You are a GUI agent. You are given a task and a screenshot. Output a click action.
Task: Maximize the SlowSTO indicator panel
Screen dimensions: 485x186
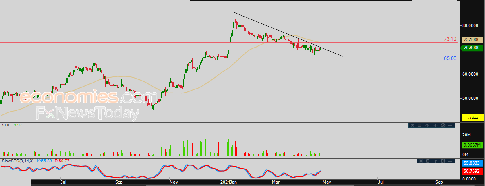coord(428,161)
